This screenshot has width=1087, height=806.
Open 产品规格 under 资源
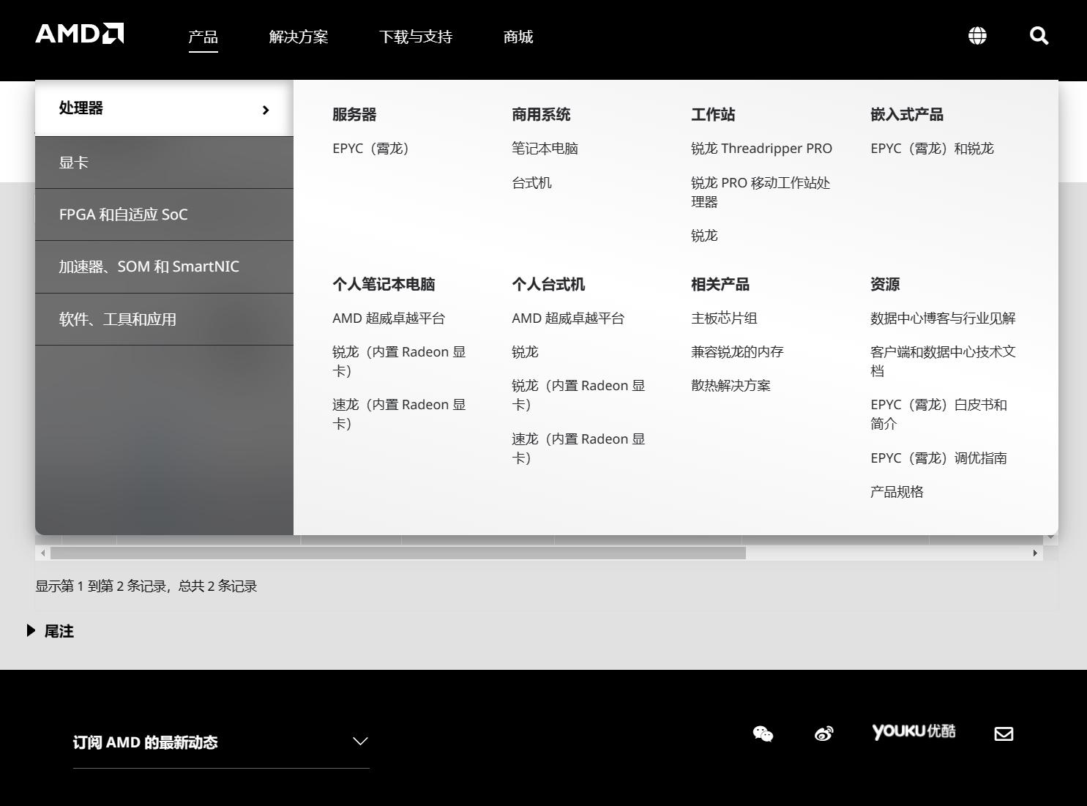coord(897,491)
